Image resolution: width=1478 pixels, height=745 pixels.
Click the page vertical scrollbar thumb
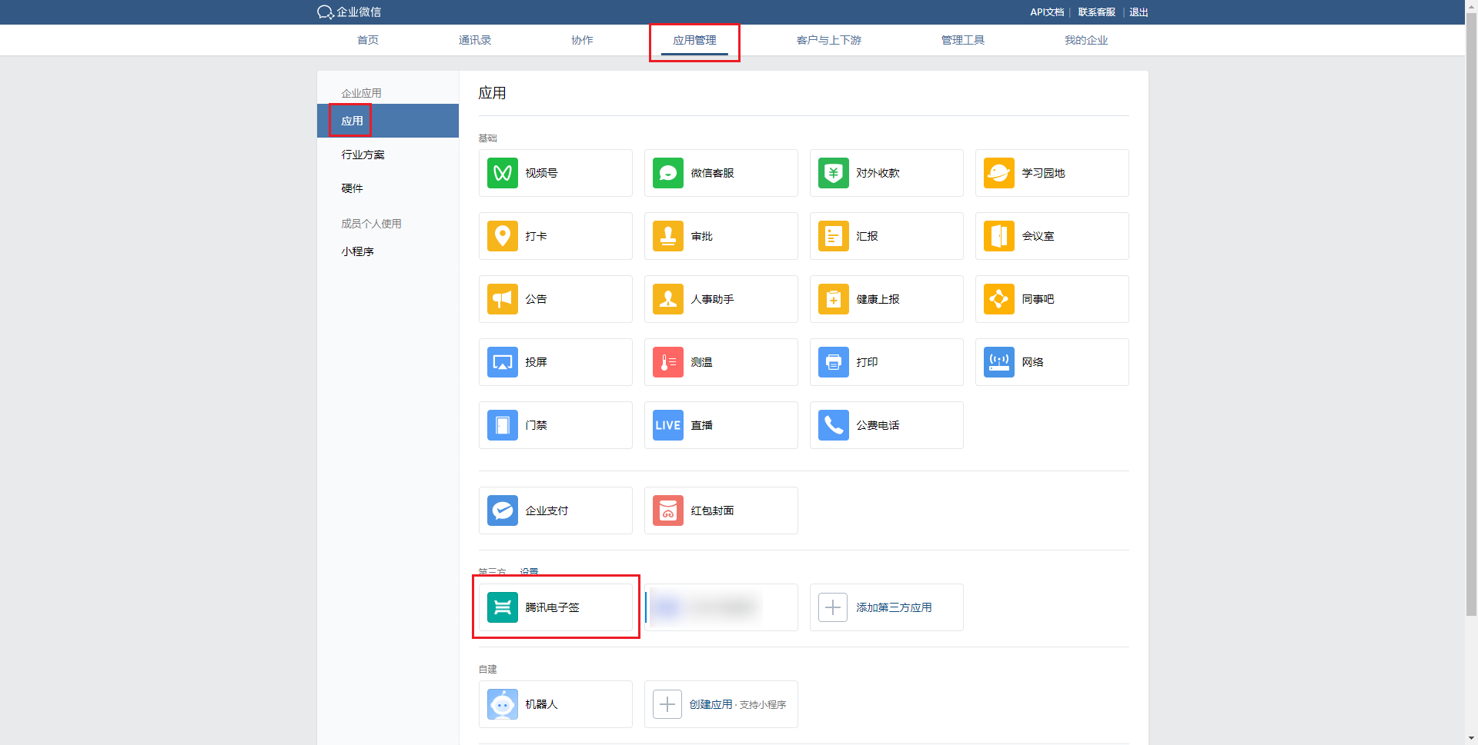click(1471, 315)
